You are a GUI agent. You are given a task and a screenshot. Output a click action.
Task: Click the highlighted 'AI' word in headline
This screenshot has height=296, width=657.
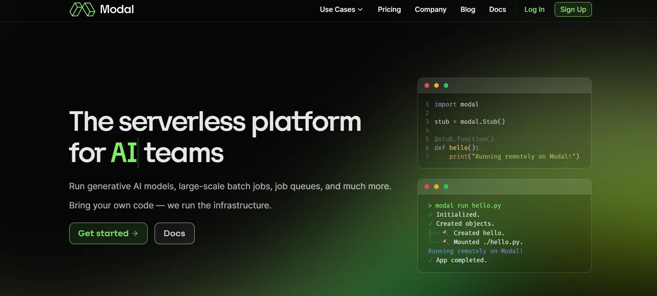[x=124, y=153]
